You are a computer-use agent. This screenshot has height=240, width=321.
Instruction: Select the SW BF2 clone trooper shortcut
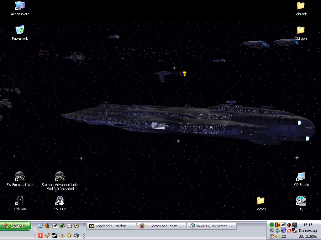(x=60, y=203)
